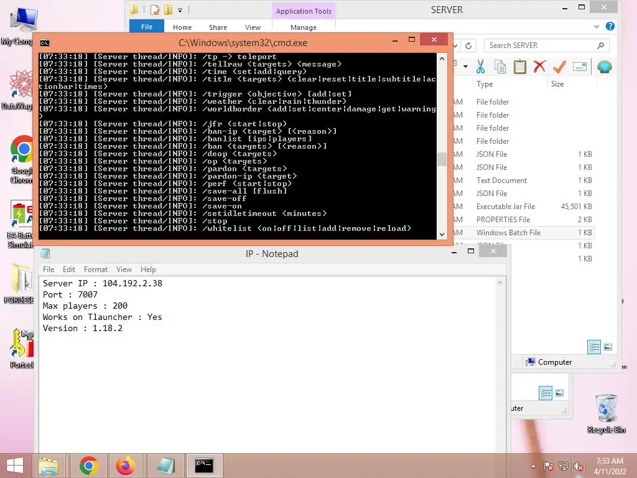Click the Properties icon in SERVER quick access bar
This screenshot has width=637, height=478.
tap(154, 10)
